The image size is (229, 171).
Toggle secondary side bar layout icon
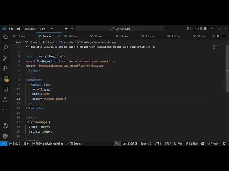pyautogui.click(x=200, y=28)
